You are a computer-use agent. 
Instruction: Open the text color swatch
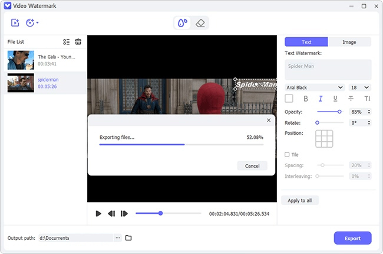pos(289,99)
